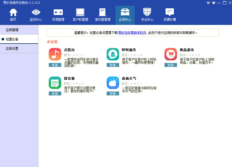Open 我要吐槽 feedback icon

169,15
